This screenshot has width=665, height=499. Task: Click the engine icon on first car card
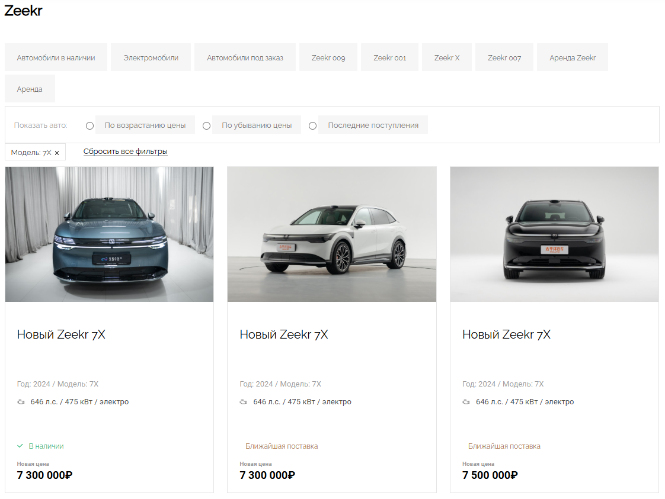coord(21,402)
